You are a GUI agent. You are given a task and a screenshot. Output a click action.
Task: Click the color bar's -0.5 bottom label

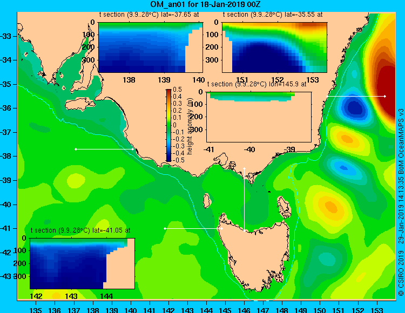click(x=179, y=160)
